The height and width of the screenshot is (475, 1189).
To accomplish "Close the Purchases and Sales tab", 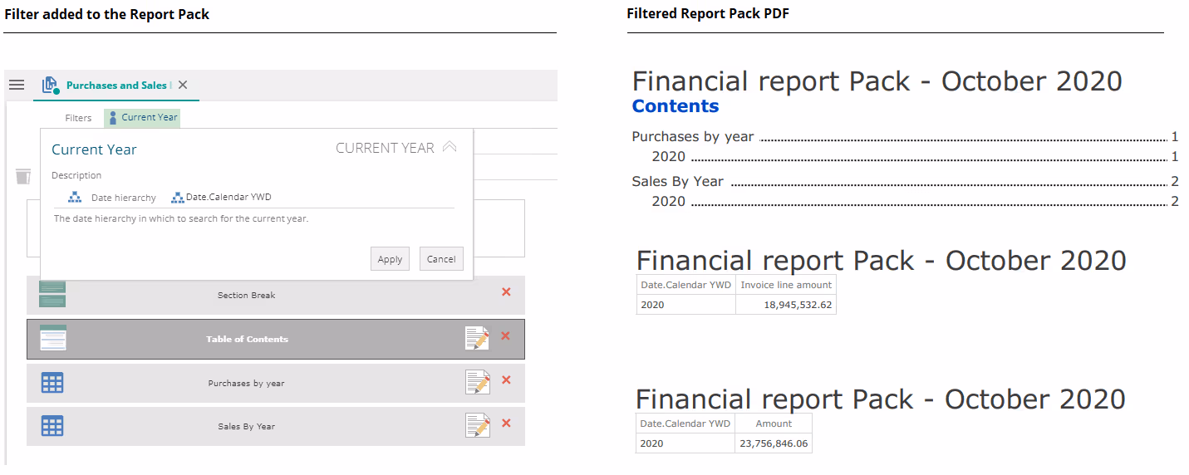I will (x=183, y=85).
